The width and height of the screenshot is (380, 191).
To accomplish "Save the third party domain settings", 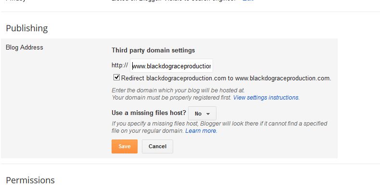I will (125, 146).
